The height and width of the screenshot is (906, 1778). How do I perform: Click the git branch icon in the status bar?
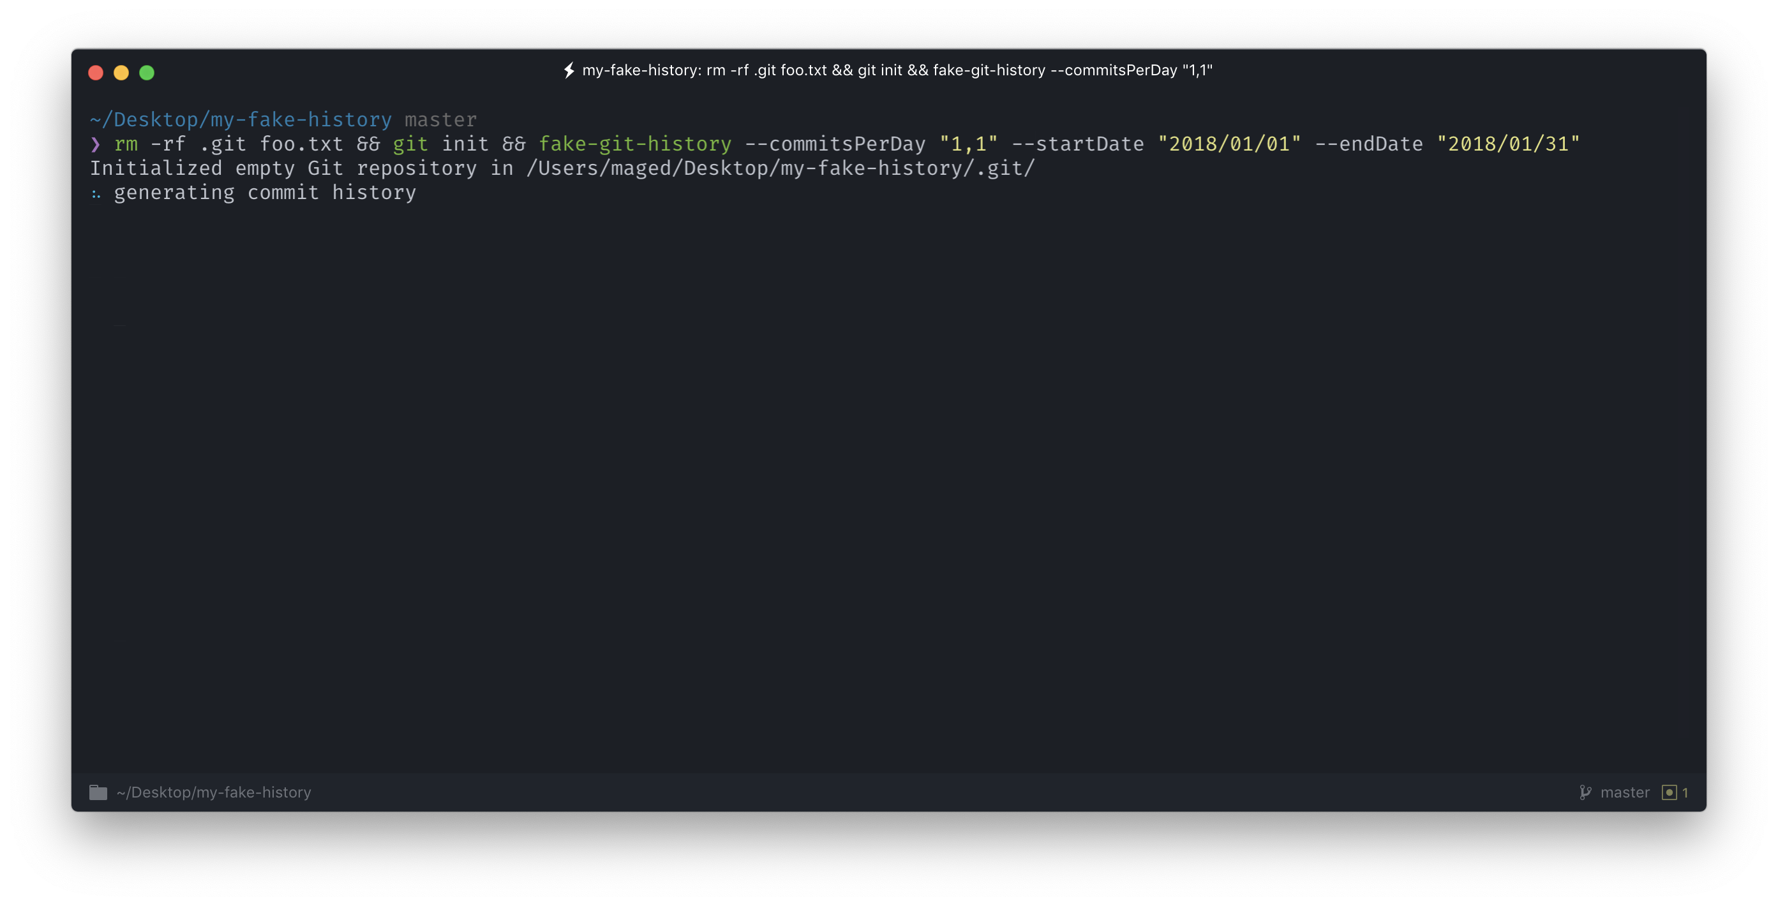[1585, 792]
